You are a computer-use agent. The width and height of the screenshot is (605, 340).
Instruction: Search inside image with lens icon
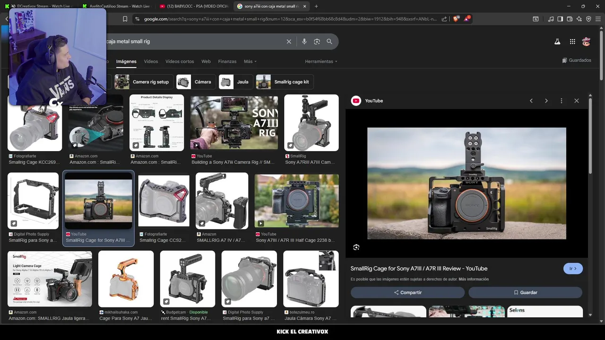point(356,247)
